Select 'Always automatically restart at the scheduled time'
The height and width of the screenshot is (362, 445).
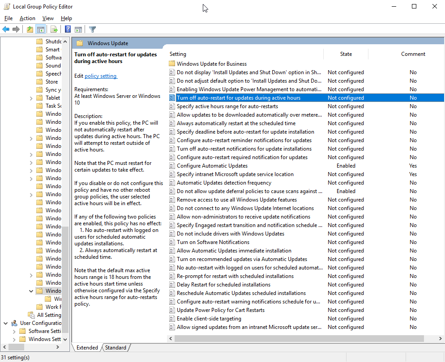tap(236, 123)
